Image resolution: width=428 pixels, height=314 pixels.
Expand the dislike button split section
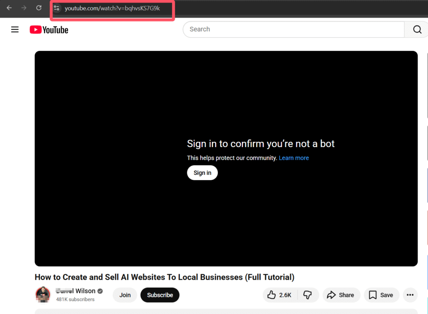coord(308,295)
